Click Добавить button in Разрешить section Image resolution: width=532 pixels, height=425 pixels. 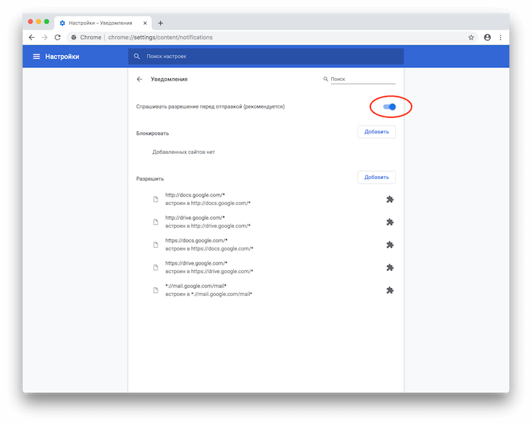377,177
